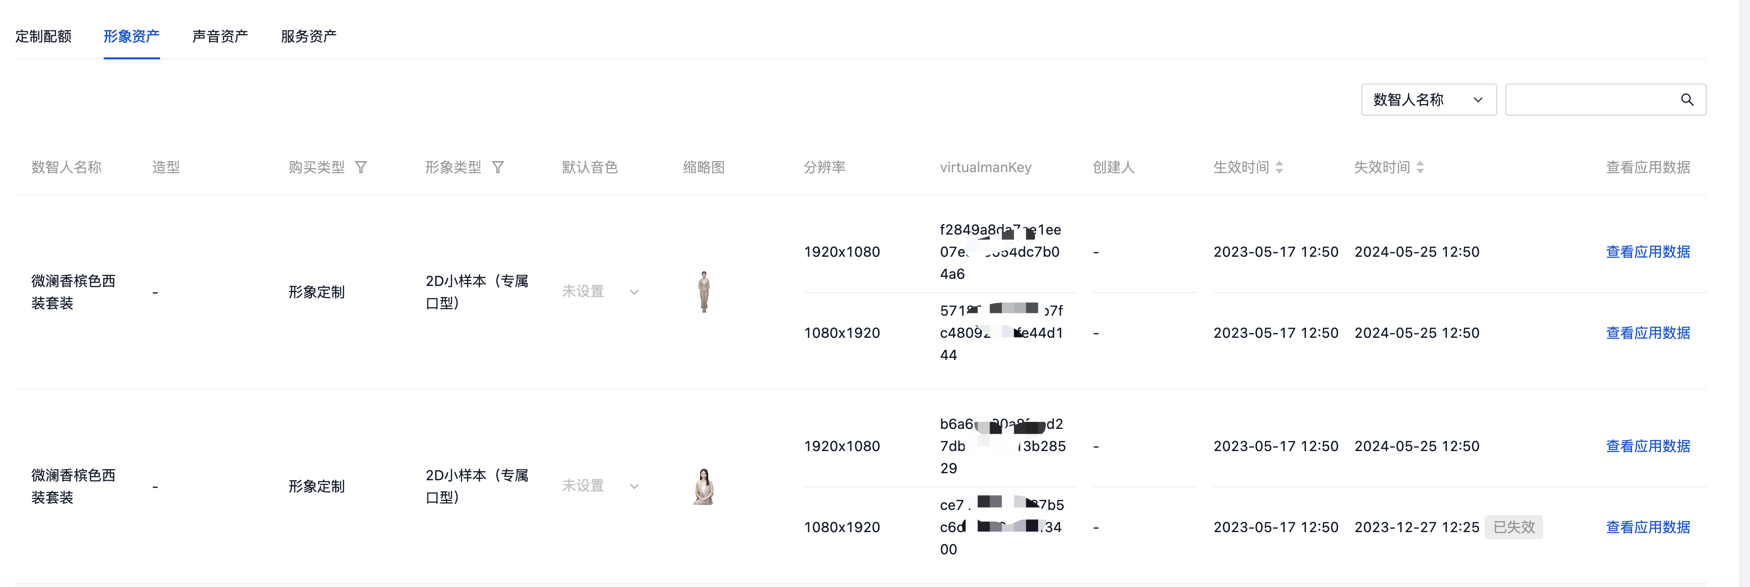
Task: Click the seated avatar thumbnail in second row
Action: pyautogui.click(x=704, y=486)
